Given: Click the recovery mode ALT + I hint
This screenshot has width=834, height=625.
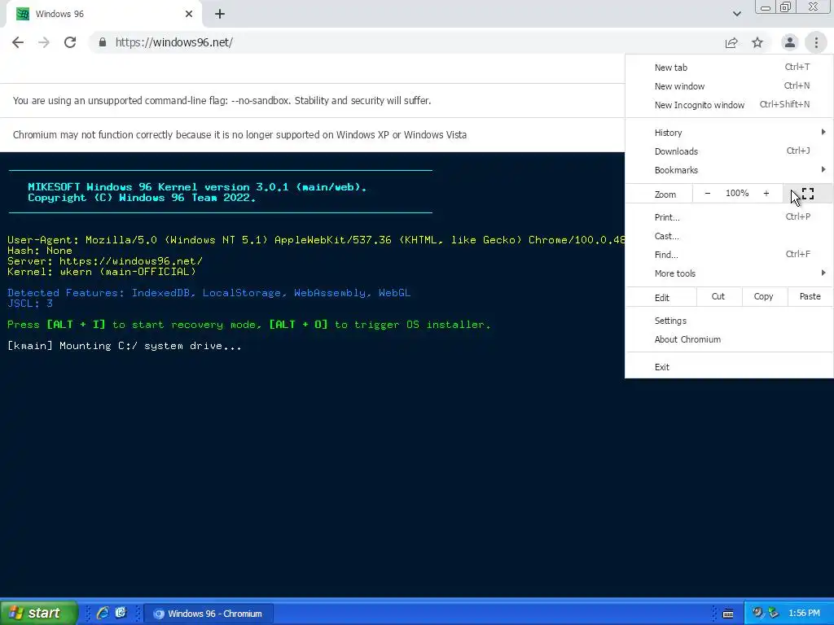Looking at the screenshot, I should [x=249, y=325].
